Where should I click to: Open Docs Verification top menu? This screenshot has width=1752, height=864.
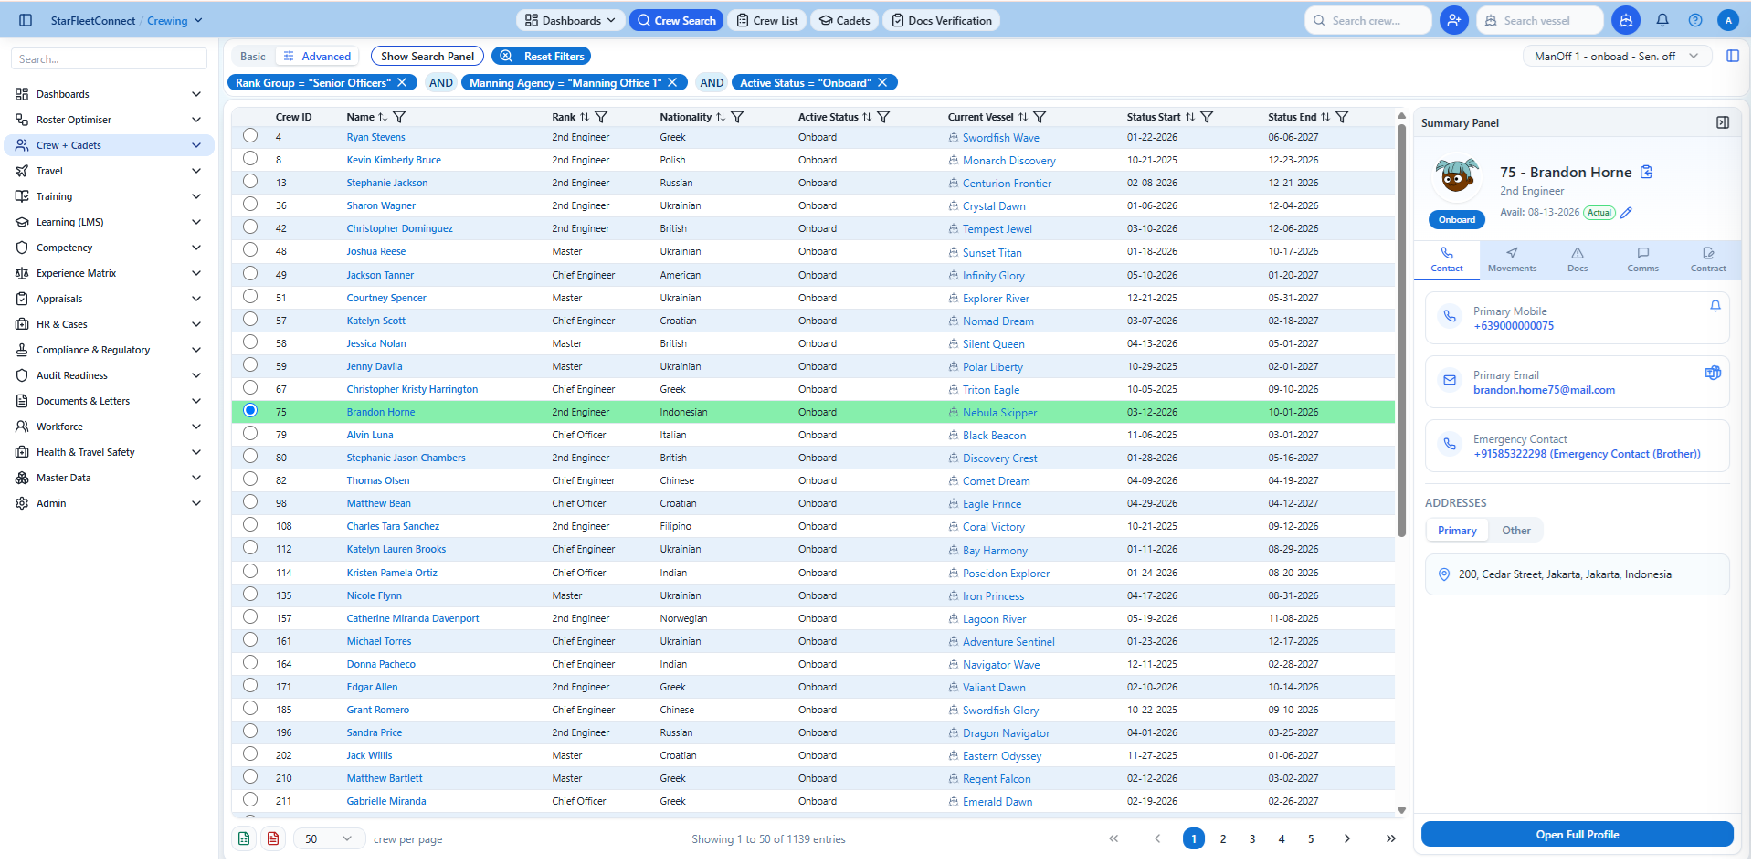pyautogui.click(x=942, y=20)
